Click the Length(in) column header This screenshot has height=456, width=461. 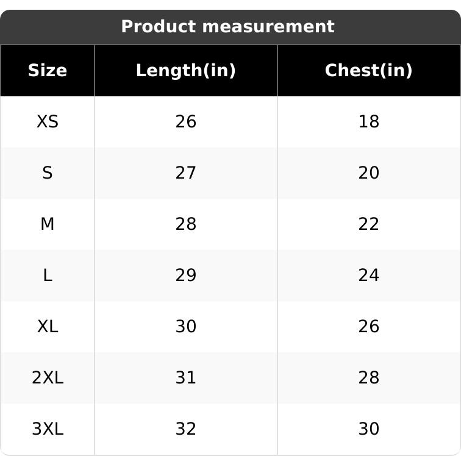185,71
